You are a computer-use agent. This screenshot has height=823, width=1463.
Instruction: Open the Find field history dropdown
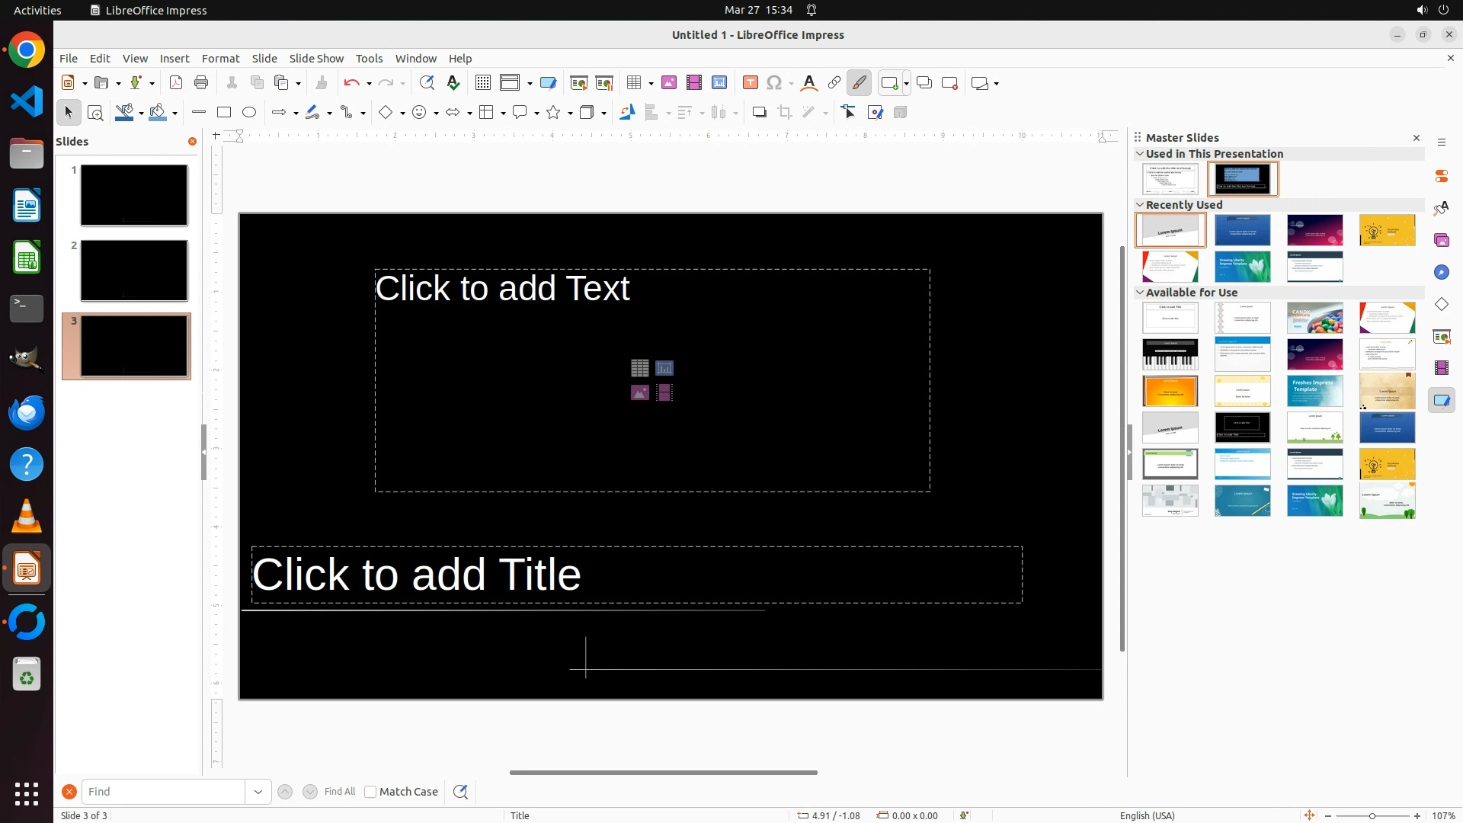pos(258,792)
